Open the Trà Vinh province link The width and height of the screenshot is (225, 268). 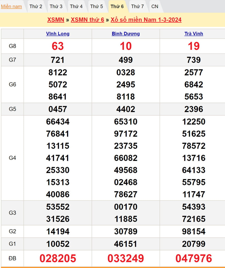click(x=194, y=34)
